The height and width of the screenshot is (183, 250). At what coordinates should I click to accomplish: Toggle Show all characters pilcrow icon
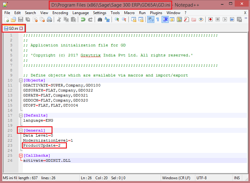pyautogui.click(x=158, y=19)
